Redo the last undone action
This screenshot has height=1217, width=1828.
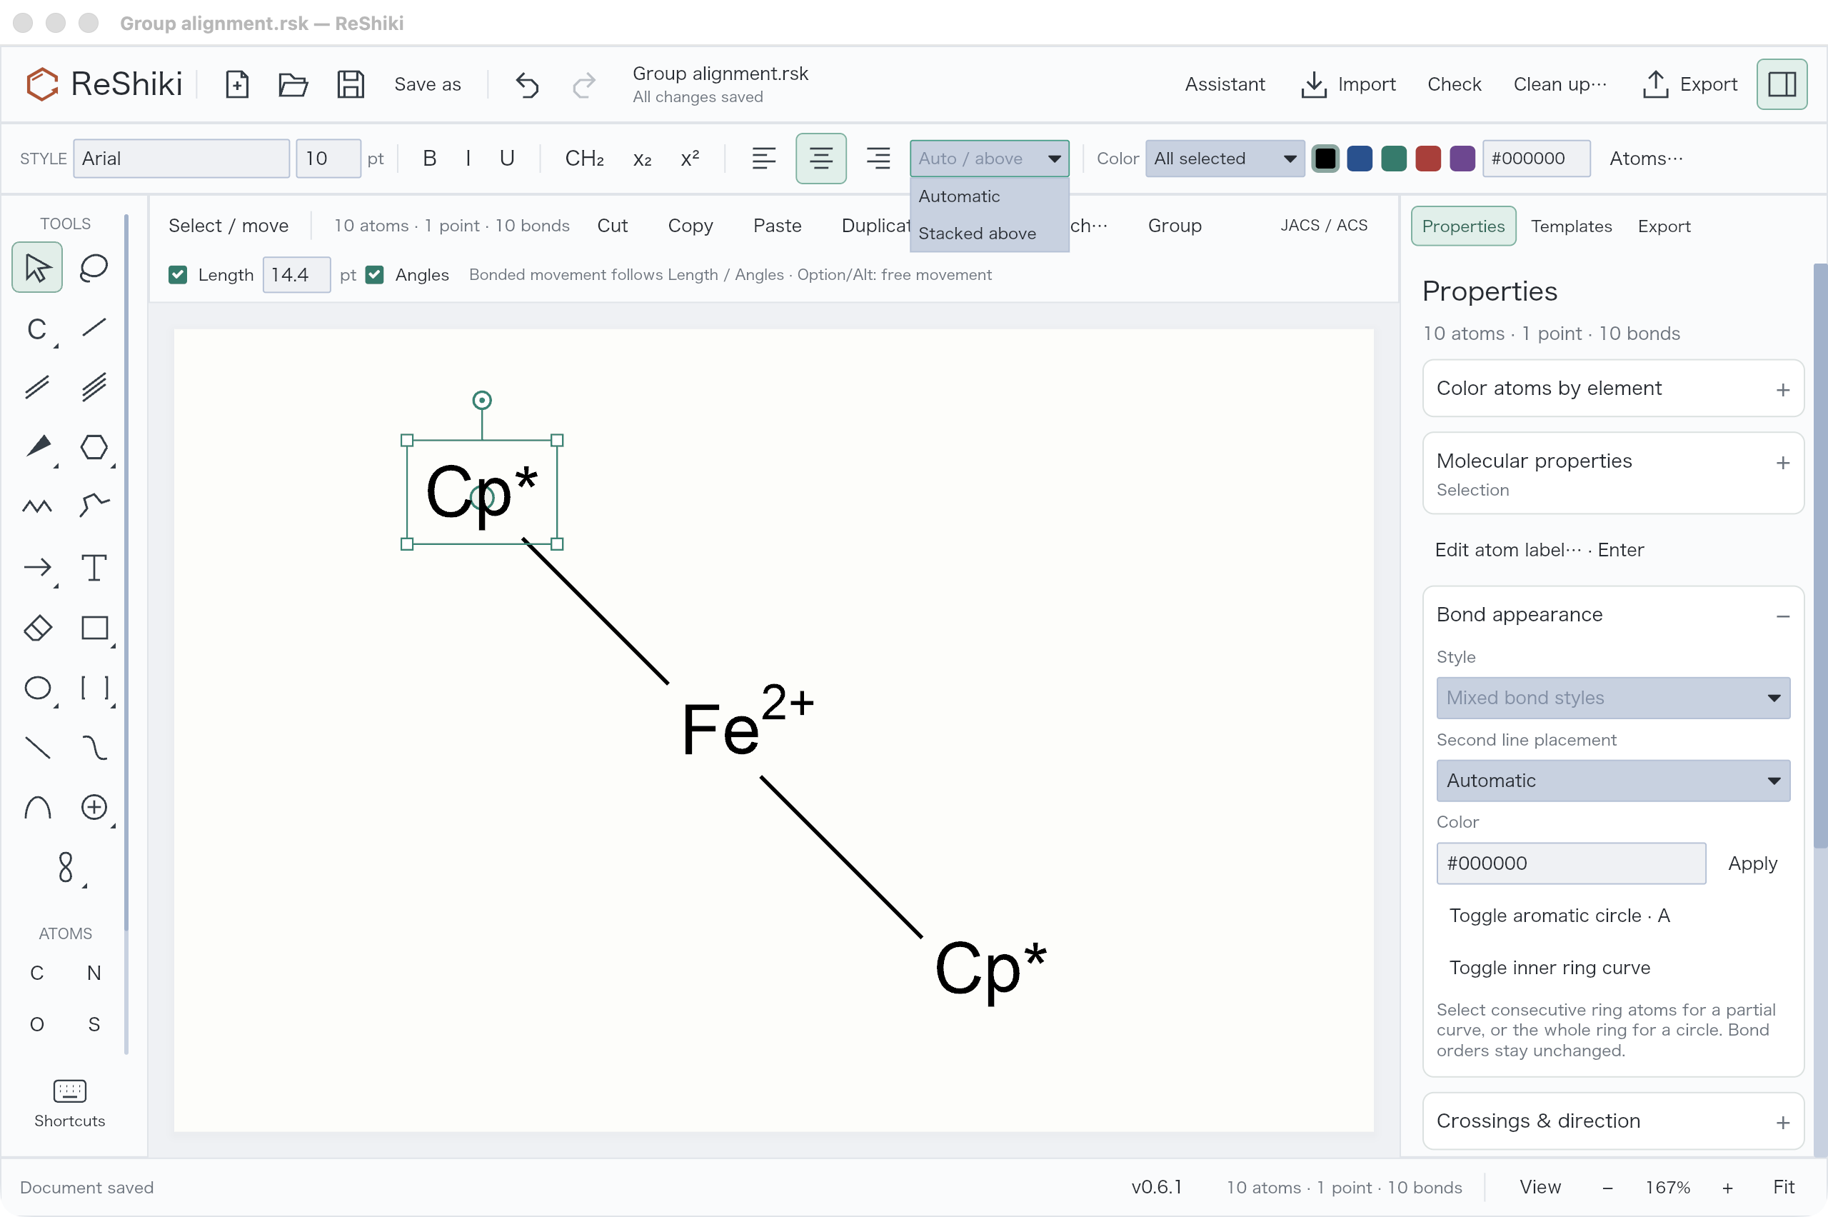point(584,84)
